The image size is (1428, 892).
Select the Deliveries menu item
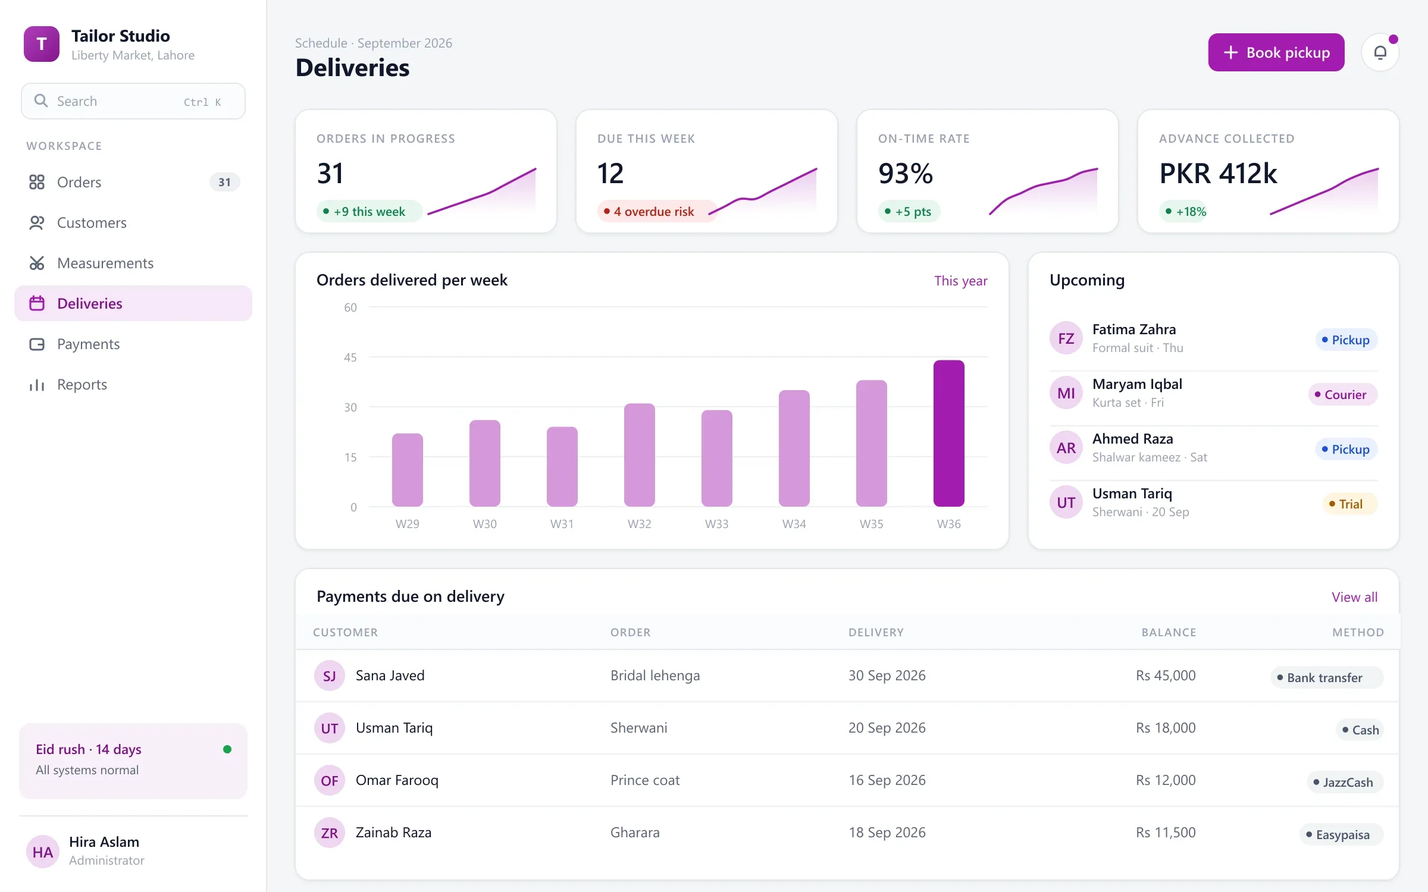coord(133,303)
